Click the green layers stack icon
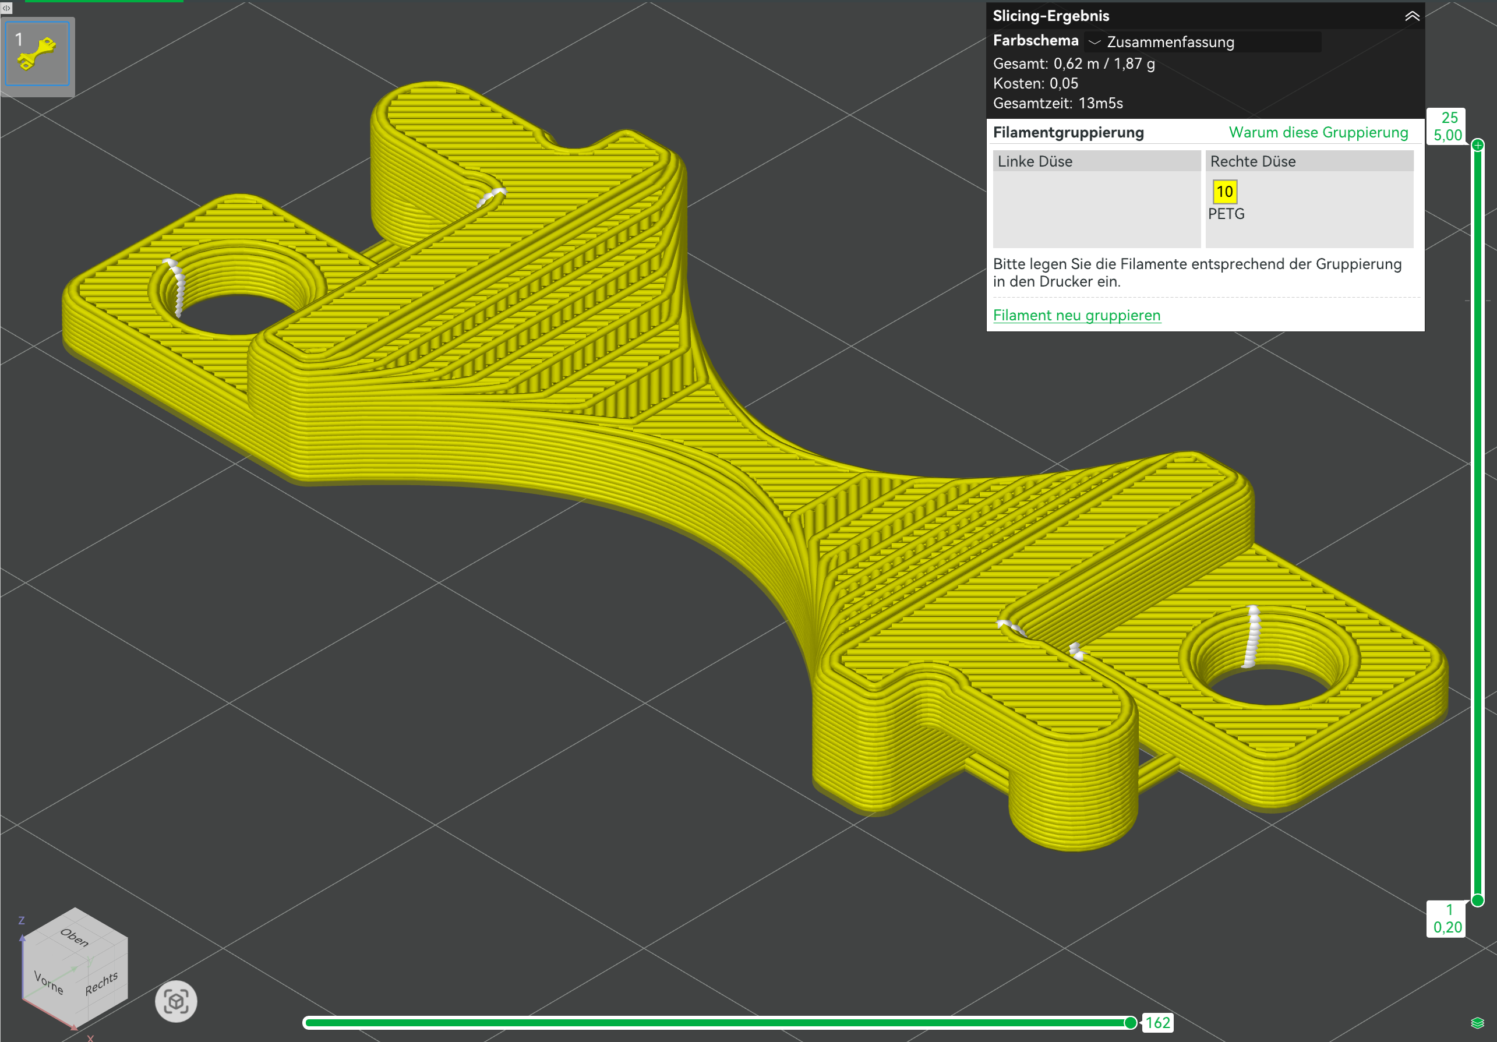The image size is (1497, 1042). (1477, 1023)
